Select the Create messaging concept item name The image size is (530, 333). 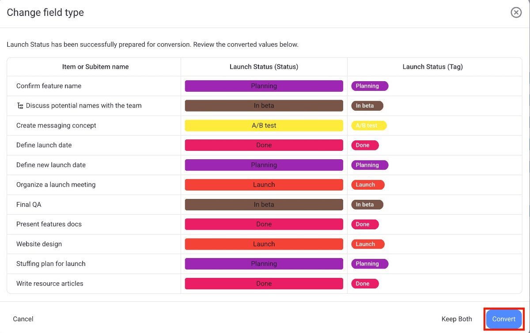coord(56,126)
